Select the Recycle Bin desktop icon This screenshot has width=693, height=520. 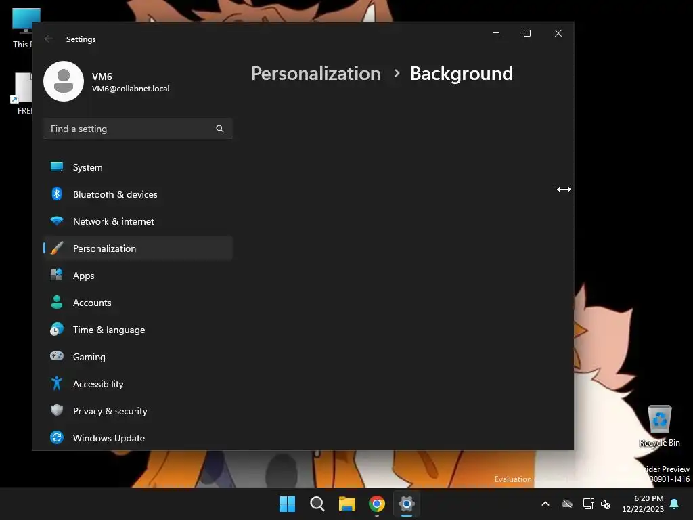pyautogui.click(x=659, y=426)
